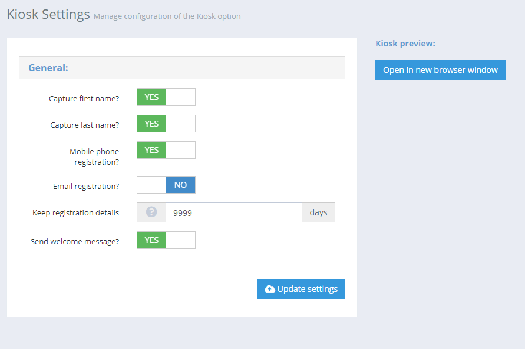The width and height of the screenshot is (525, 349).
Task: Turn off Send welcome message toggle
Action: tap(166, 240)
